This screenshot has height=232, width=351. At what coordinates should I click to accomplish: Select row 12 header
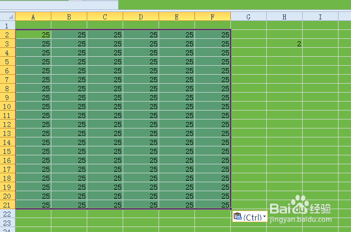[x=7, y=124]
